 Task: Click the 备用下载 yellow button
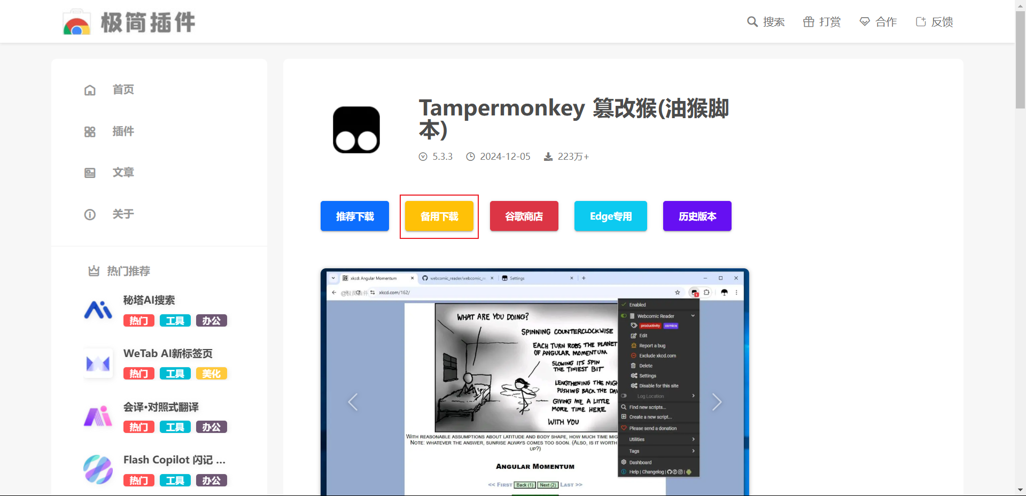439,216
